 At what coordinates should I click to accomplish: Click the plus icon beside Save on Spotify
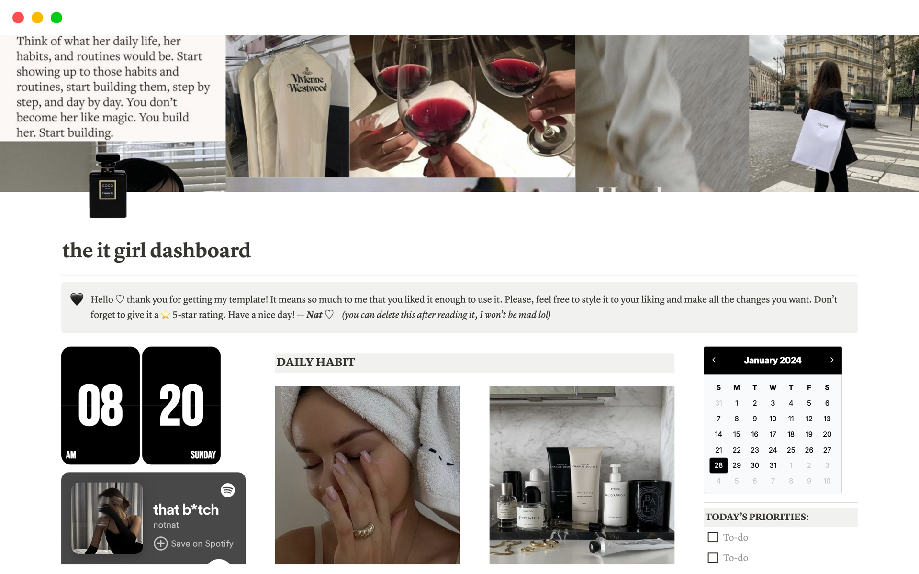click(160, 543)
